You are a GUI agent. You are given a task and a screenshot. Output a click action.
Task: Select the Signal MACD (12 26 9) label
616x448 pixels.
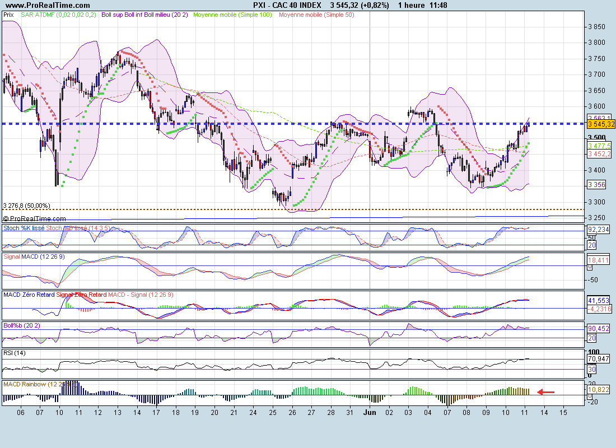(34, 256)
